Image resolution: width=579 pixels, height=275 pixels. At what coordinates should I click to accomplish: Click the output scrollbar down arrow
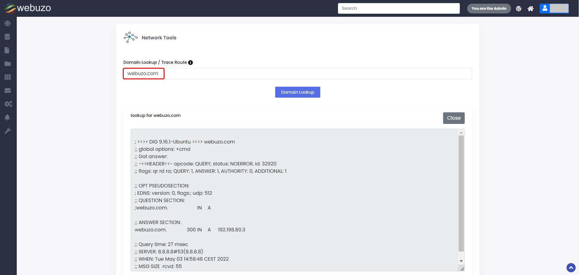[461, 261]
